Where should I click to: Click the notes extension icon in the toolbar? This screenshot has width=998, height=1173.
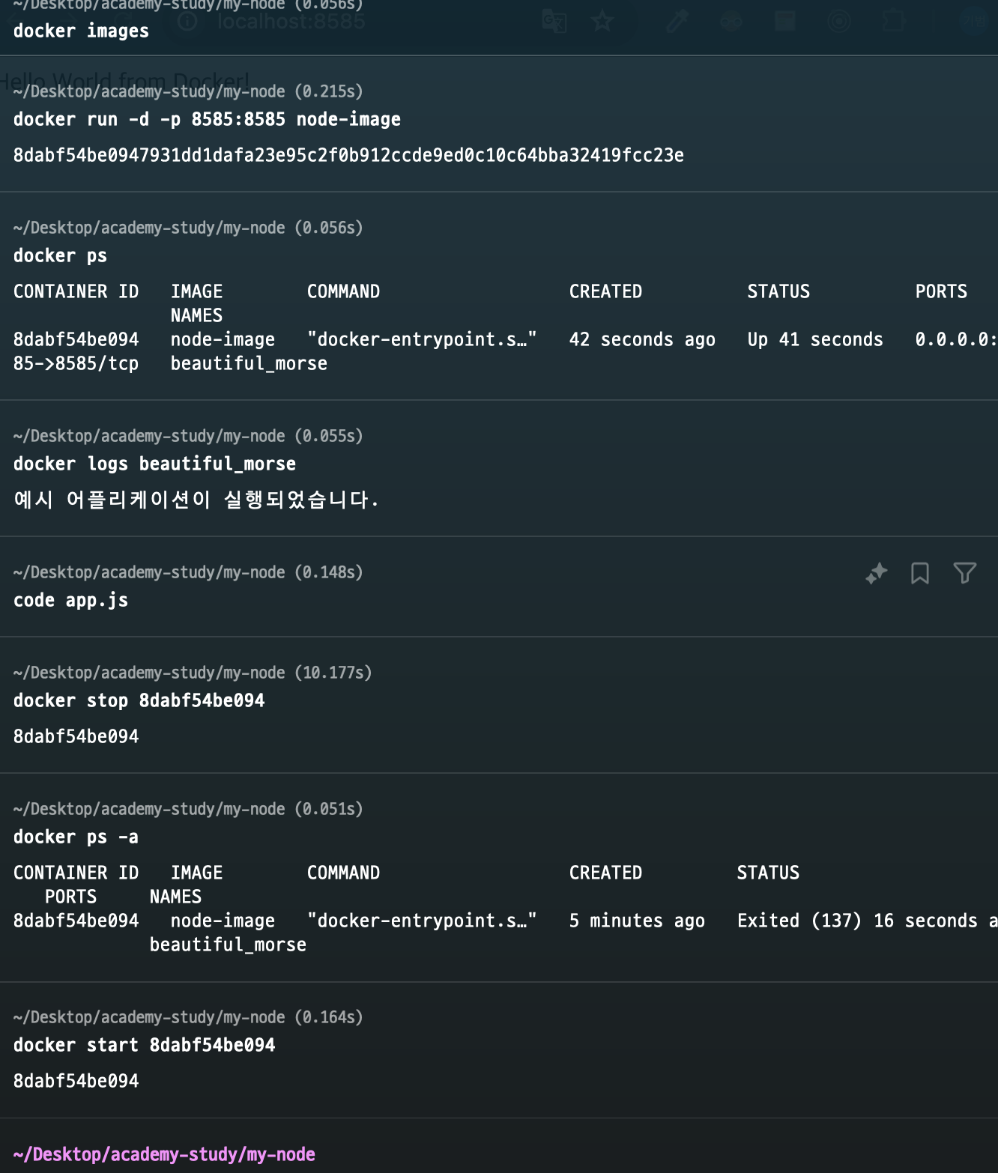coord(784,21)
